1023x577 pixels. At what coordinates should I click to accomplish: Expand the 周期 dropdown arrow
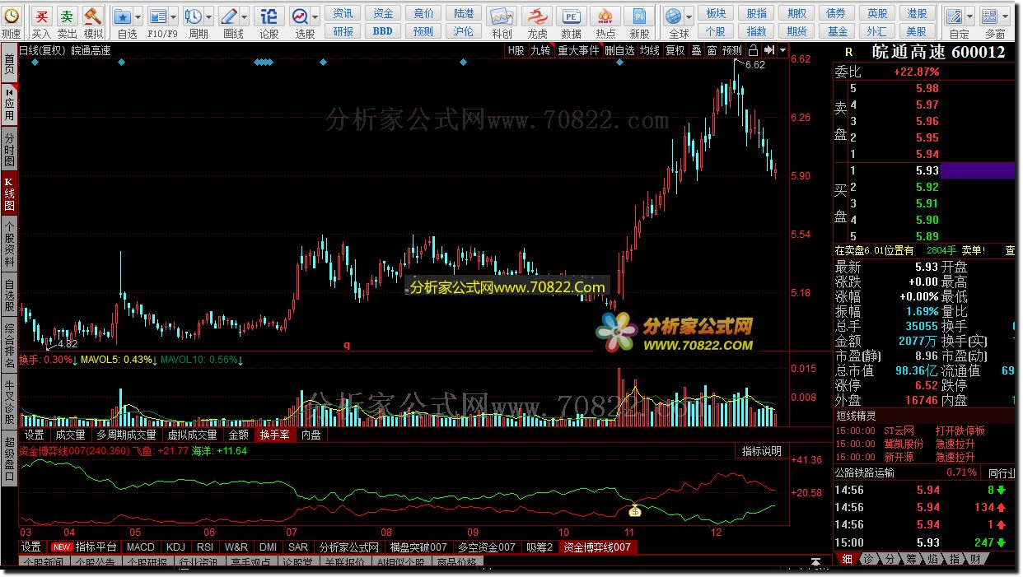tap(208, 16)
